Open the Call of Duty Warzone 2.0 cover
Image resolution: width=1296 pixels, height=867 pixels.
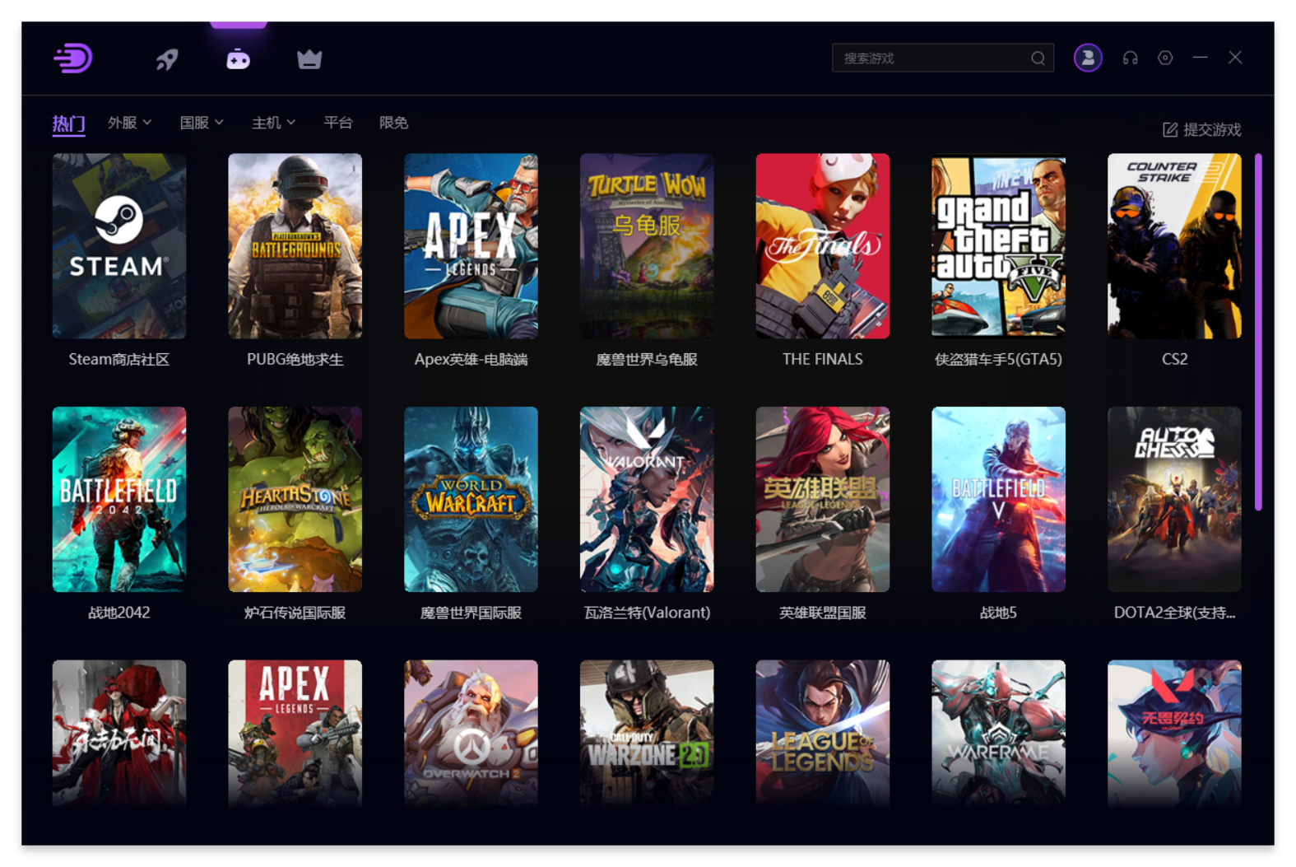pos(647,734)
